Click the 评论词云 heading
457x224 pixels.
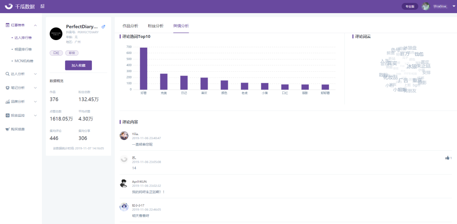(363, 37)
